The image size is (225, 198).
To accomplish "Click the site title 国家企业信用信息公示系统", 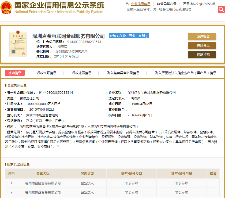I will pyautogui.click(x=59, y=5).
